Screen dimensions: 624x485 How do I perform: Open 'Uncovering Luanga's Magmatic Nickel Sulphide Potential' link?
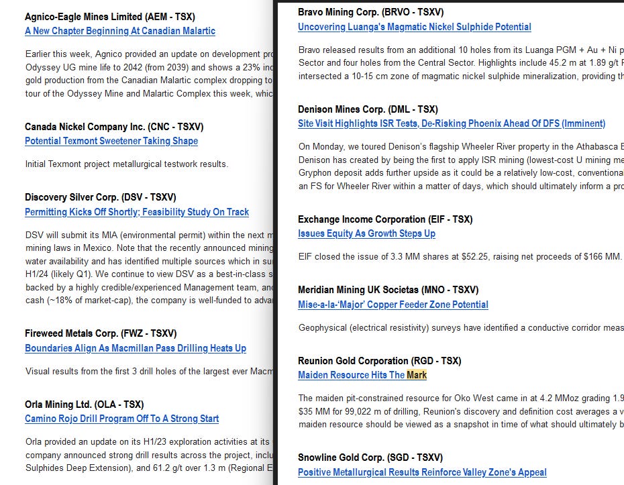(x=415, y=27)
